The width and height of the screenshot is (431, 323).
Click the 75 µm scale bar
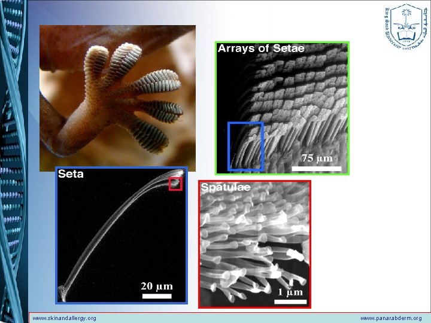(x=317, y=169)
